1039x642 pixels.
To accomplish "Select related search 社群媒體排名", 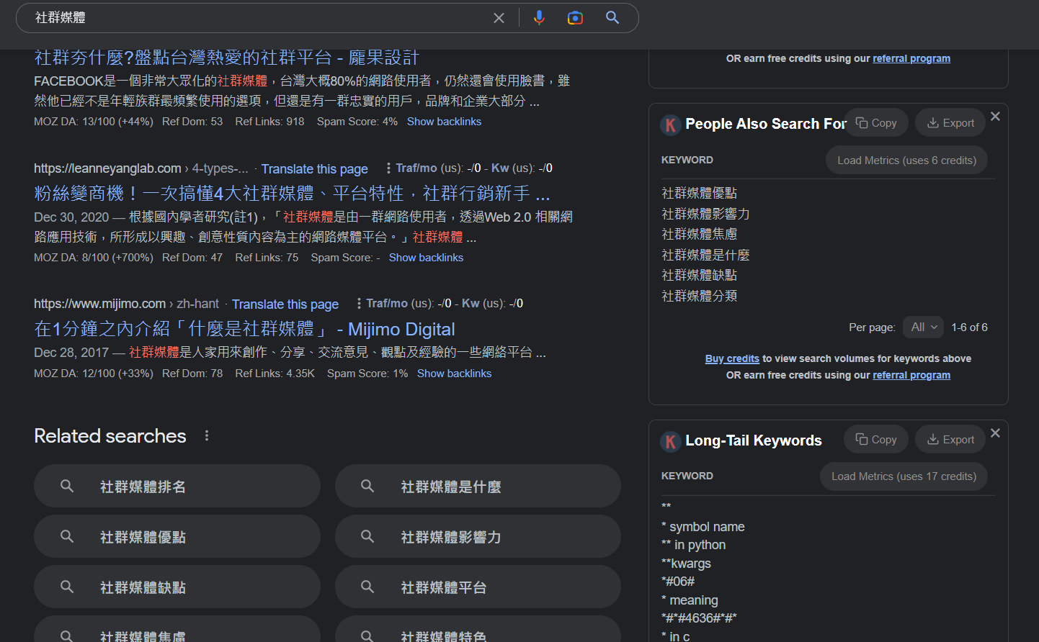I will point(177,487).
